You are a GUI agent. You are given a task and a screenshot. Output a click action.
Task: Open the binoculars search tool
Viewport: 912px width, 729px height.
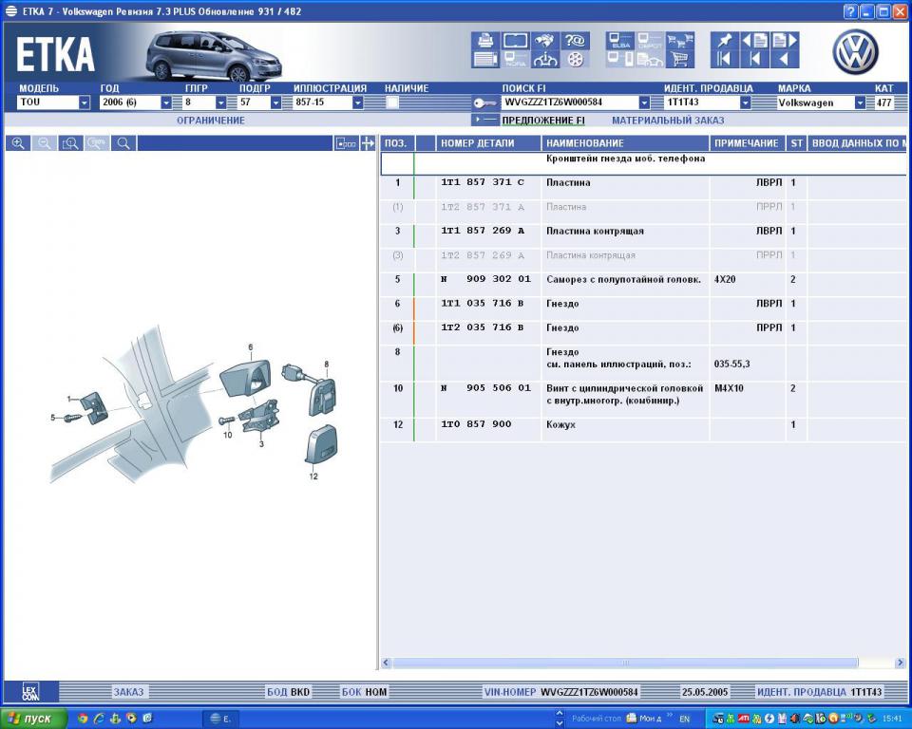(545, 41)
